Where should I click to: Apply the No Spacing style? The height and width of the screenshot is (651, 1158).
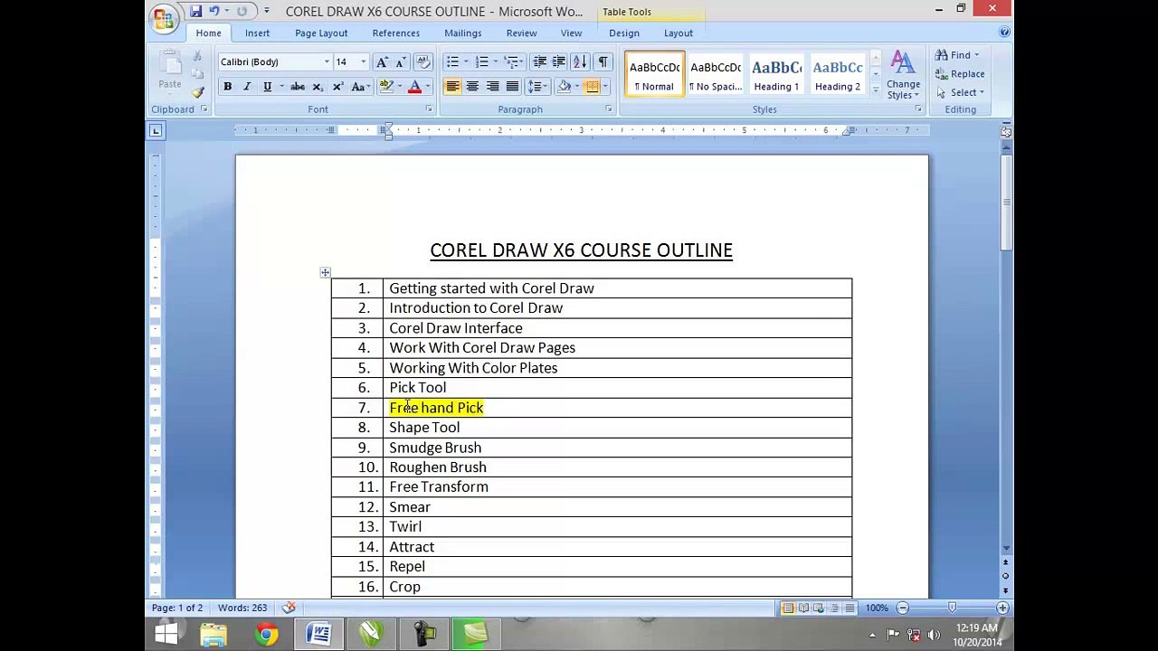pyautogui.click(x=716, y=75)
